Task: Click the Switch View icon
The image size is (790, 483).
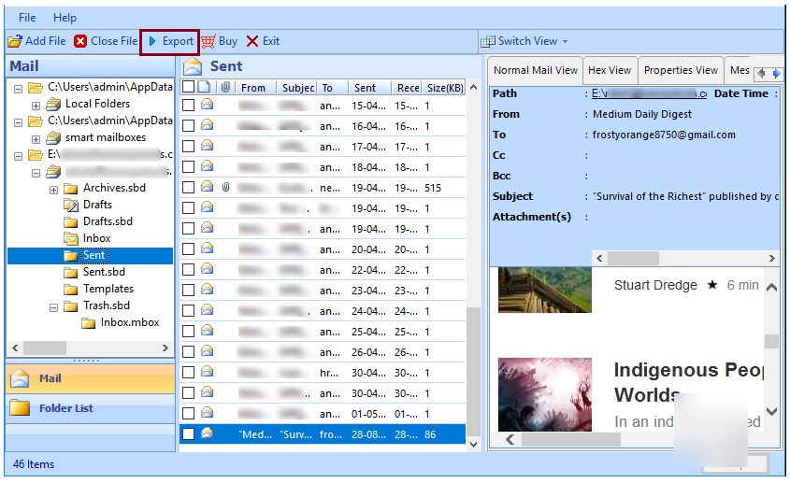Action: [487, 41]
